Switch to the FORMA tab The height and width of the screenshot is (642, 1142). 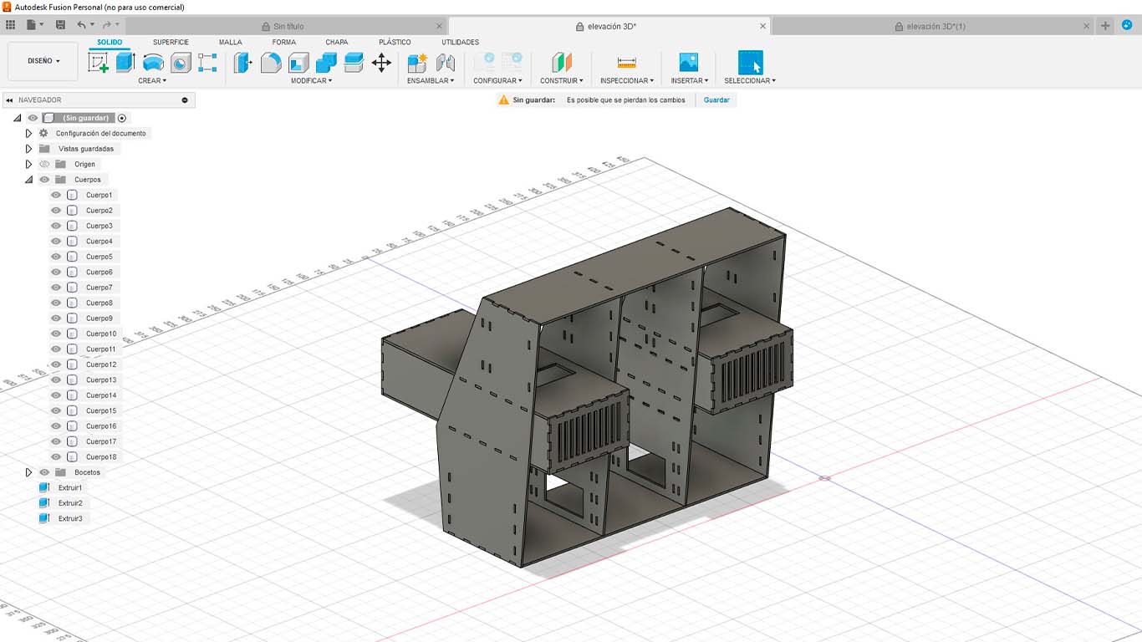click(x=284, y=42)
